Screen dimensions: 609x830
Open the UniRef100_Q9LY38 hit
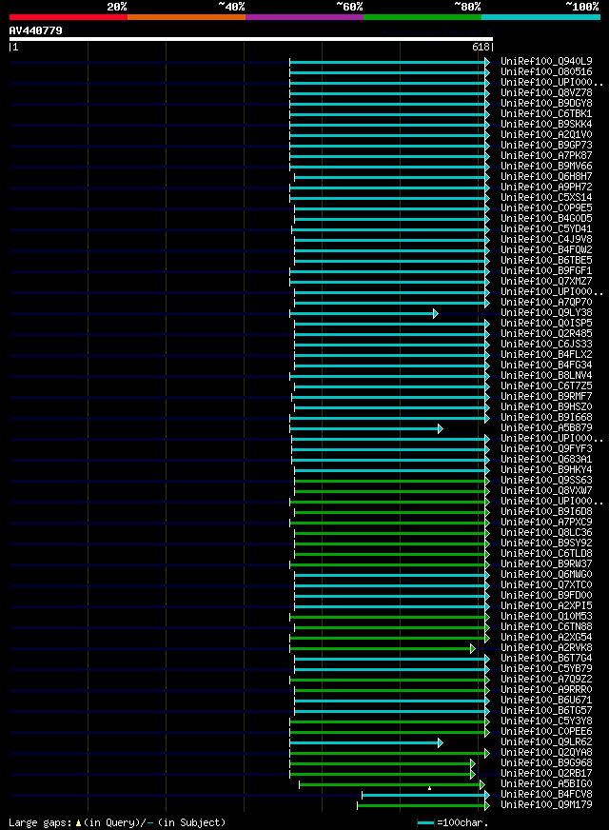546,313
